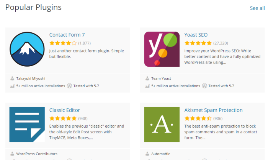Open Akismet Spam Protection plugin title
The height and width of the screenshot is (160, 268).
(213, 110)
